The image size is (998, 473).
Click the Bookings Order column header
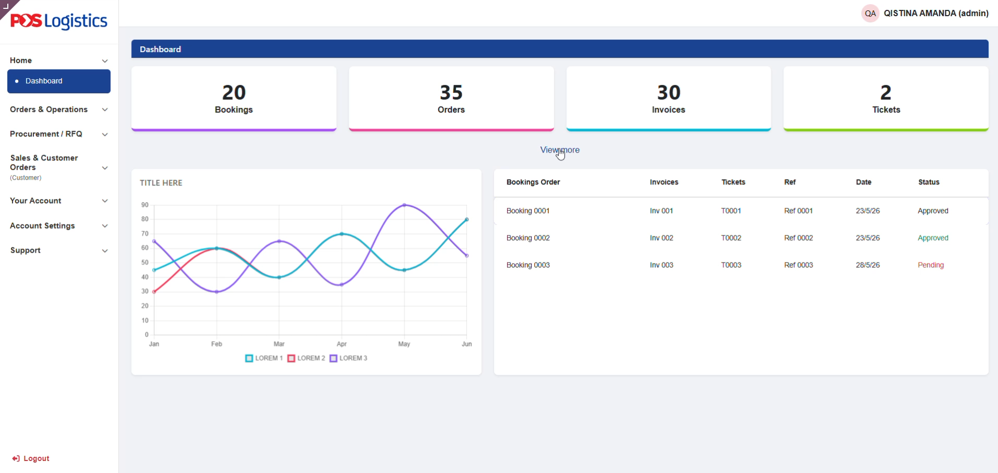(533, 182)
